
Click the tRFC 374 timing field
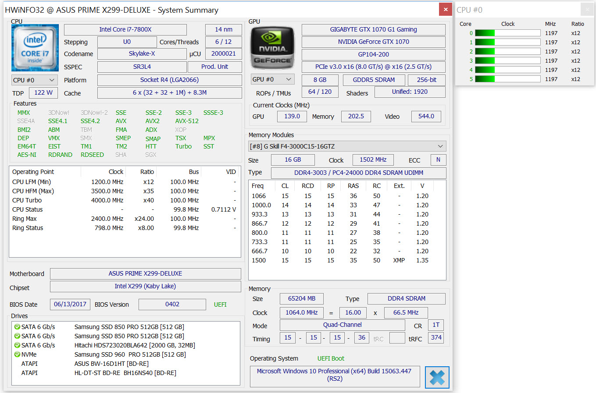(x=436, y=337)
